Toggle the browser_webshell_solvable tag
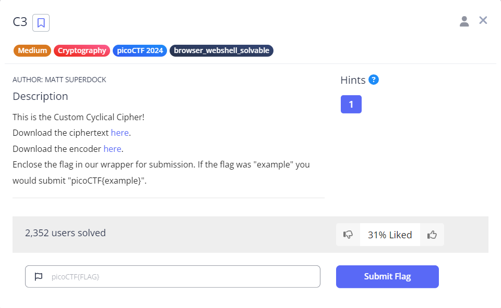This screenshot has width=501, height=308. point(221,50)
